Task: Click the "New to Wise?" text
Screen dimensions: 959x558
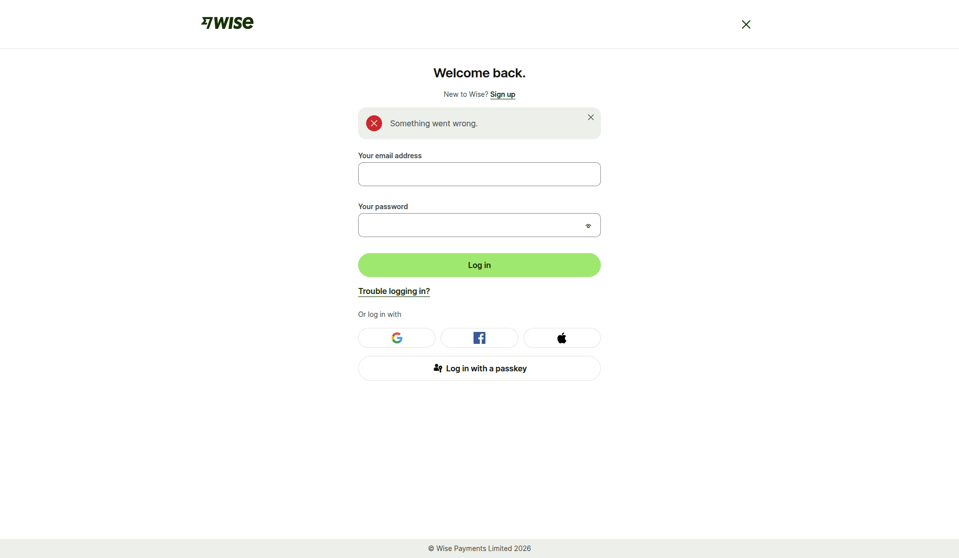Action: [466, 94]
